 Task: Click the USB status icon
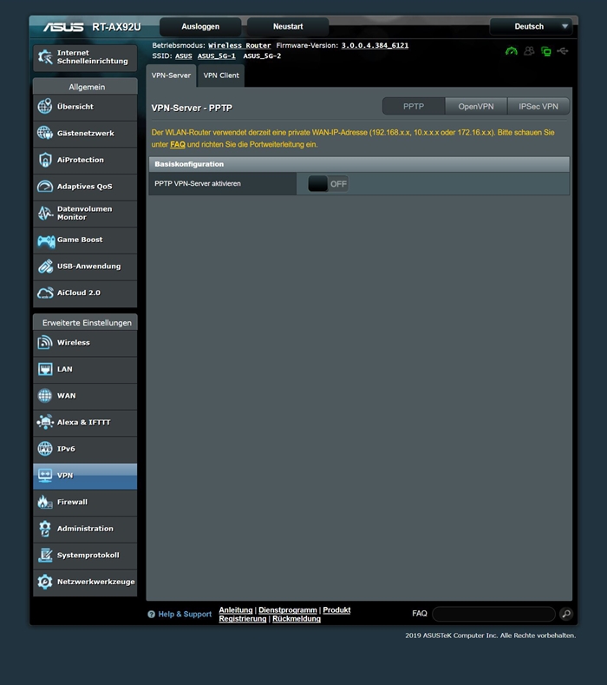pos(563,51)
